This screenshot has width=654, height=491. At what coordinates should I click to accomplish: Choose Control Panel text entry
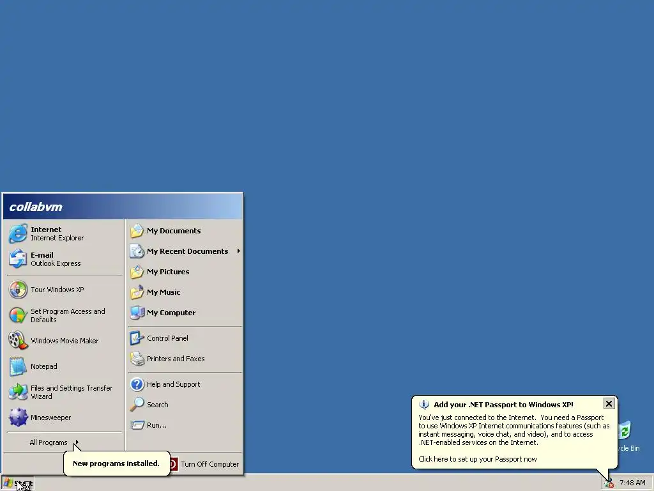pyautogui.click(x=167, y=338)
